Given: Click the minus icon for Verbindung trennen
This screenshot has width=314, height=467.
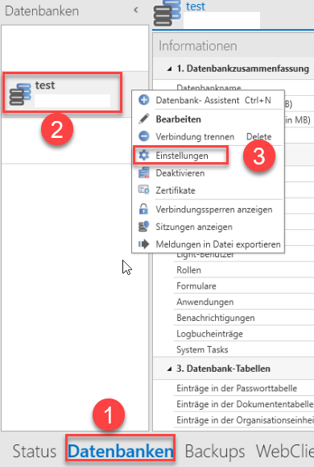Looking at the screenshot, I should 144,136.
